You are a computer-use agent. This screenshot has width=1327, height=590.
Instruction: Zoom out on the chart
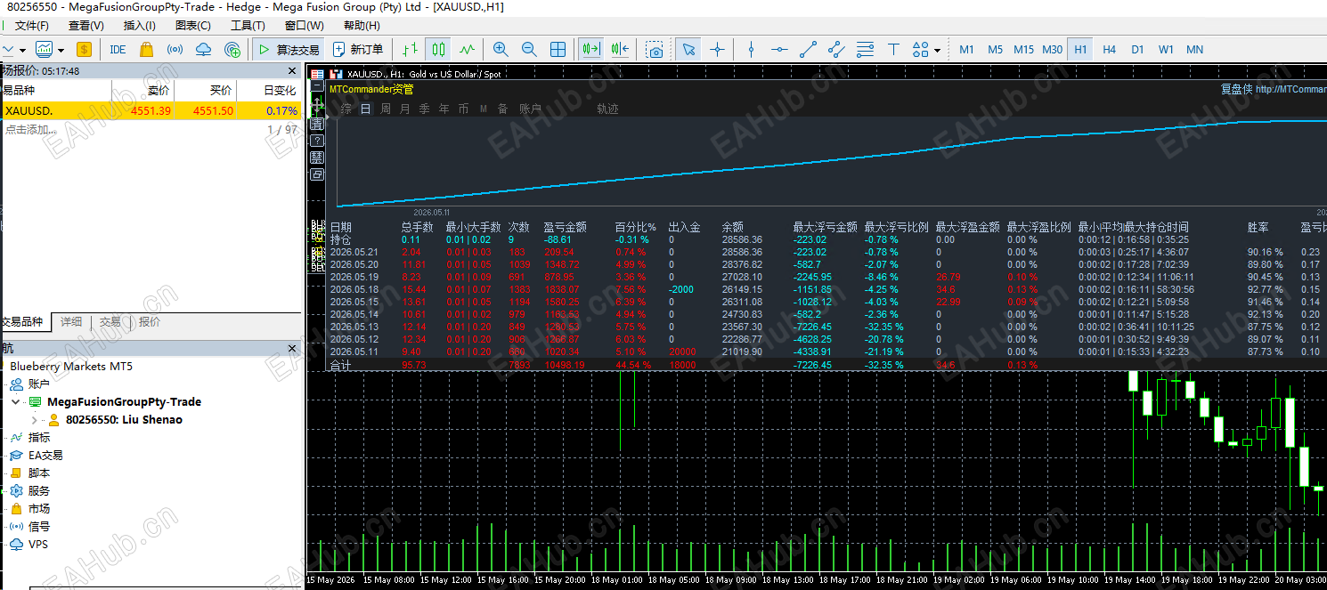(x=529, y=50)
